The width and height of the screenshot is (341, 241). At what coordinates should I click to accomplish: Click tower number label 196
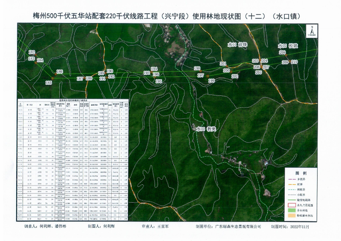pyautogui.click(x=156, y=75)
